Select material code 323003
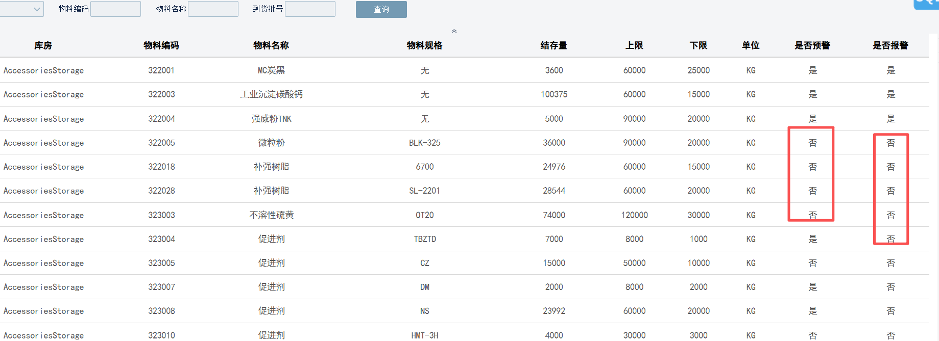Screen dimensions: 939x341 coord(161,215)
